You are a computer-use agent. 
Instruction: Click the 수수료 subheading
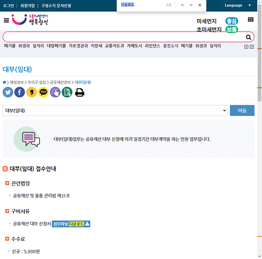(18, 239)
